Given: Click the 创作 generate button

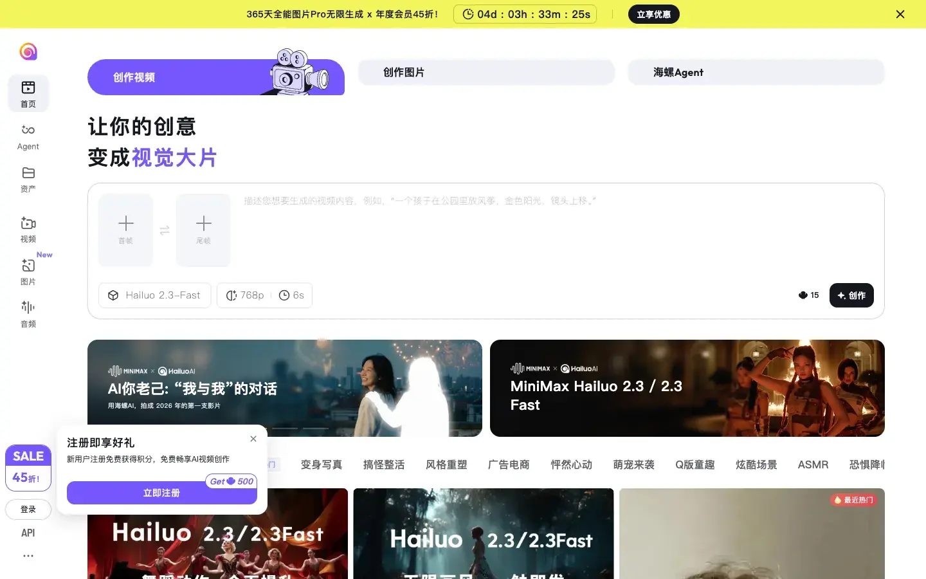Looking at the screenshot, I should point(851,295).
